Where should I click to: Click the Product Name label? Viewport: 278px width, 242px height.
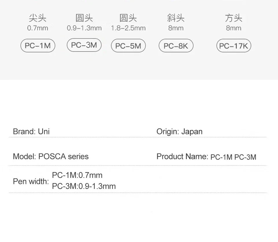coord(182,157)
